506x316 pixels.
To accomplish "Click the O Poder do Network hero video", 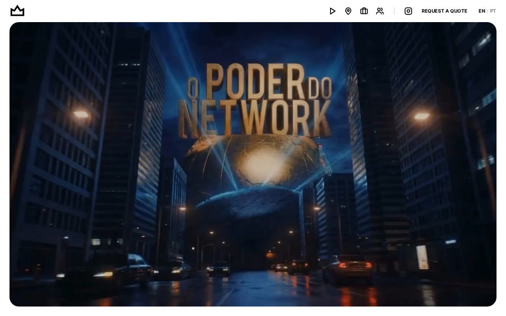I will point(253,164).
